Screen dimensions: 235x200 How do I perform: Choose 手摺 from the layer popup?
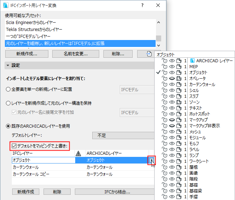(x=194, y=197)
